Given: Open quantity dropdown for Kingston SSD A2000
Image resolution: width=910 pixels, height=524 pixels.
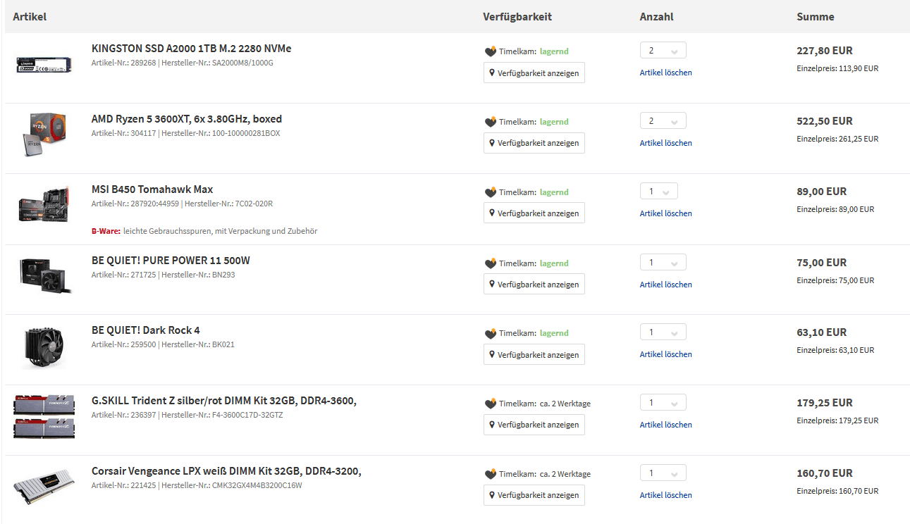Looking at the screenshot, I should click(x=663, y=51).
